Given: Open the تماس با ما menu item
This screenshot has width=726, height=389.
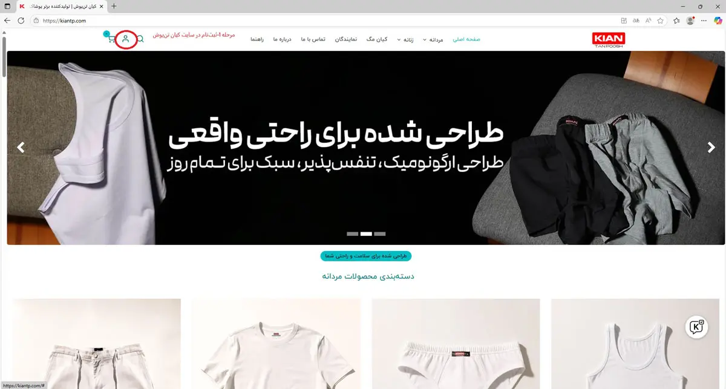Looking at the screenshot, I should 313,39.
